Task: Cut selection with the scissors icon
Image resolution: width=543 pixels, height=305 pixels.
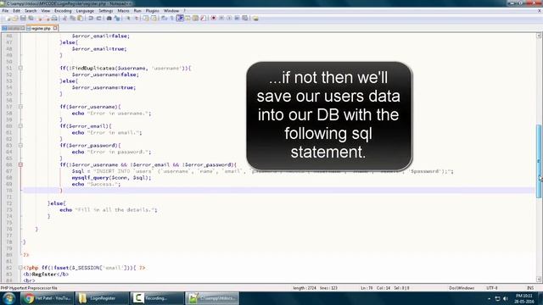Action: [64, 18]
